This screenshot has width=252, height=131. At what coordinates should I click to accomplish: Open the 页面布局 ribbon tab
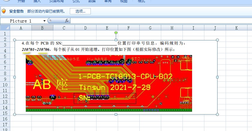point(57,1)
